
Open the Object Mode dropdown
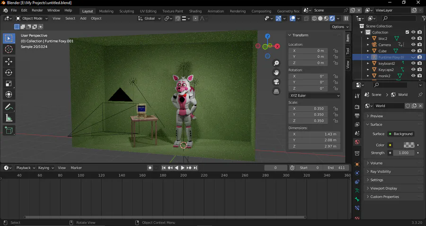[x=32, y=18]
